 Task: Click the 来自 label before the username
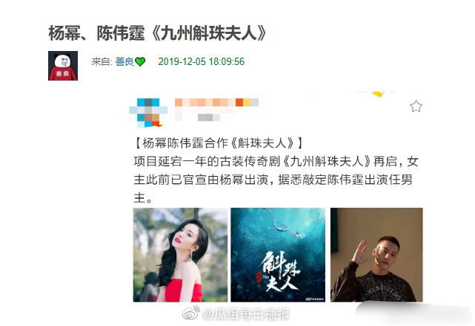click(102, 61)
